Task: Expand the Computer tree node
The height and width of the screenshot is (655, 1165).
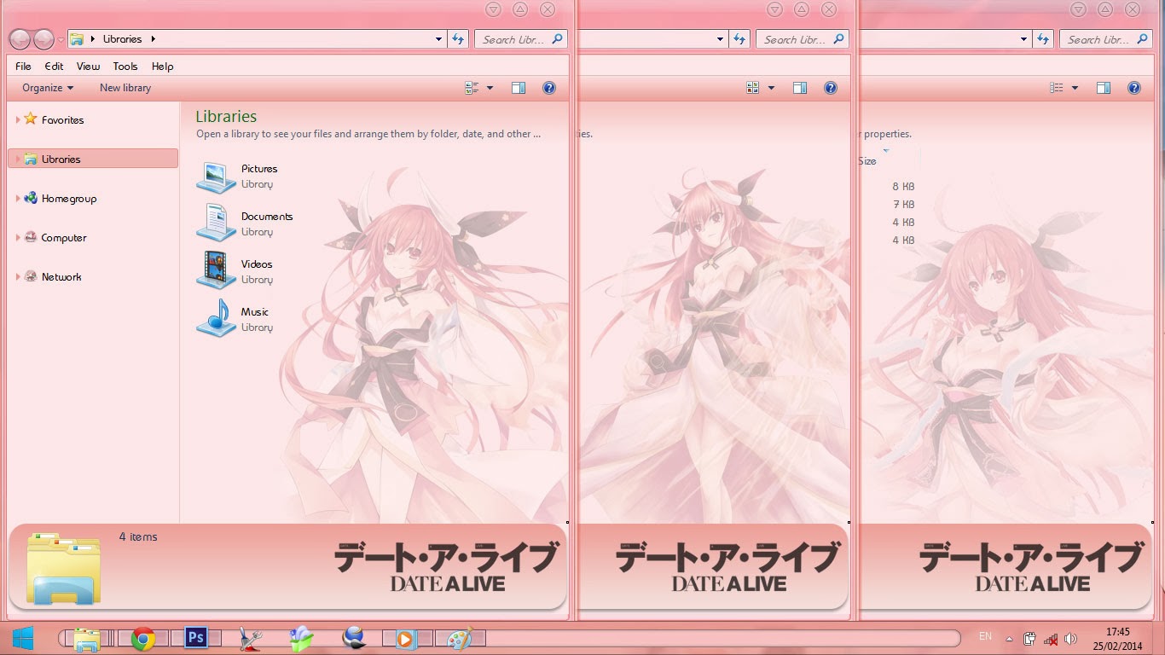Action: coord(18,237)
